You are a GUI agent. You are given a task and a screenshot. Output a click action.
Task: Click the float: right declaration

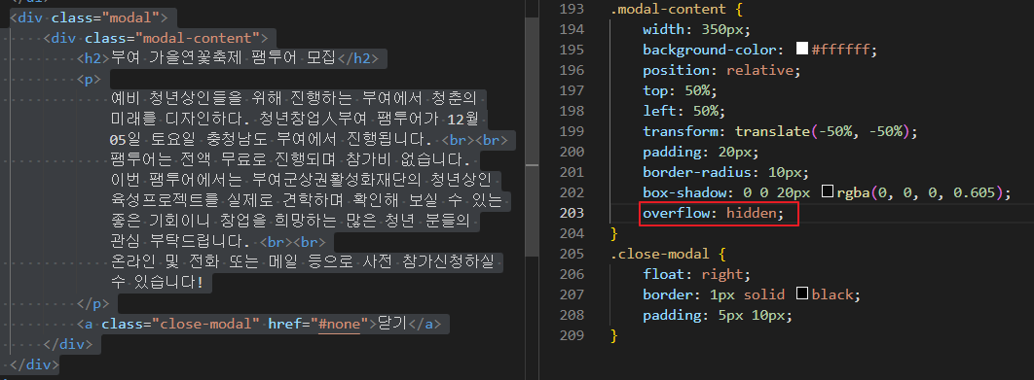point(697,274)
